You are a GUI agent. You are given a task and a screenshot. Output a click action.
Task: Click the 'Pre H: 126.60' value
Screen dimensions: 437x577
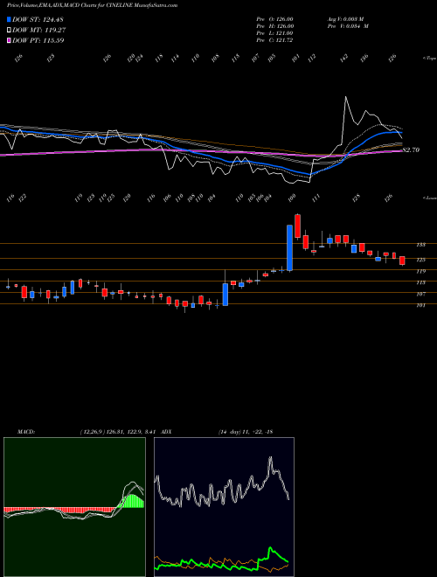point(274,25)
